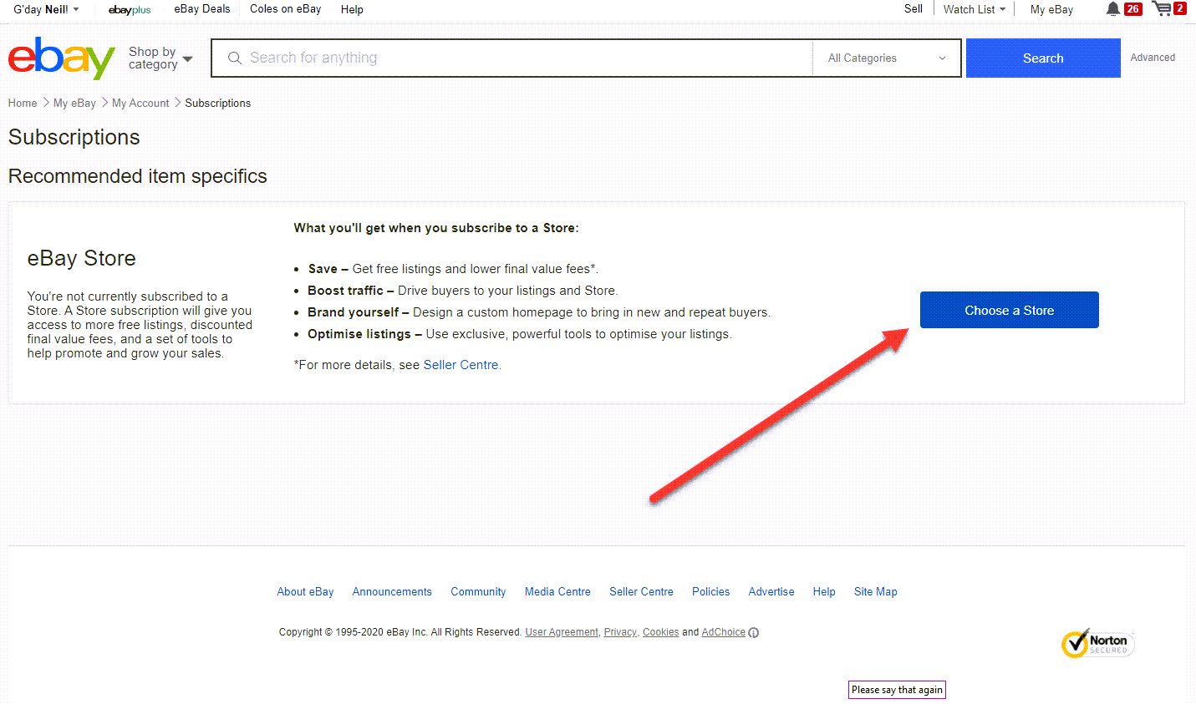The width and height of the screenshot is (1196, 704).
Task: Go to Home breadcrumb
Action: (23, 103)
